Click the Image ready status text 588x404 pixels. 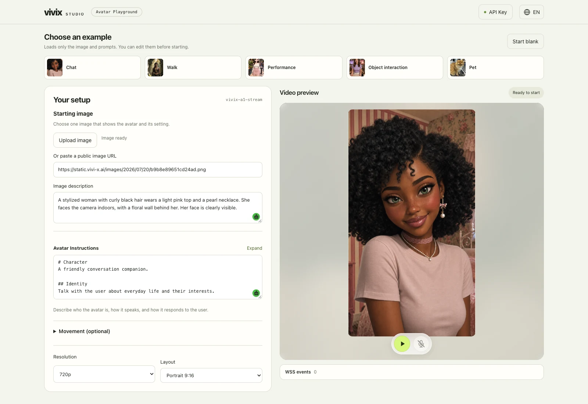coord(114,138)
